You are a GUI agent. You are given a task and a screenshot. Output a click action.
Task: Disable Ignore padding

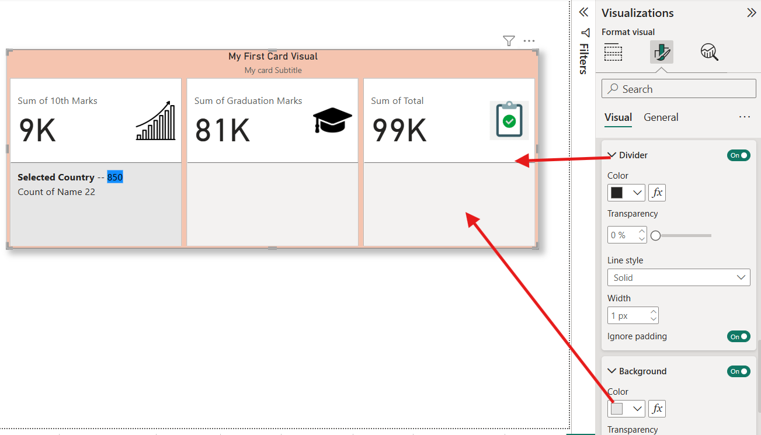(738, 336)
